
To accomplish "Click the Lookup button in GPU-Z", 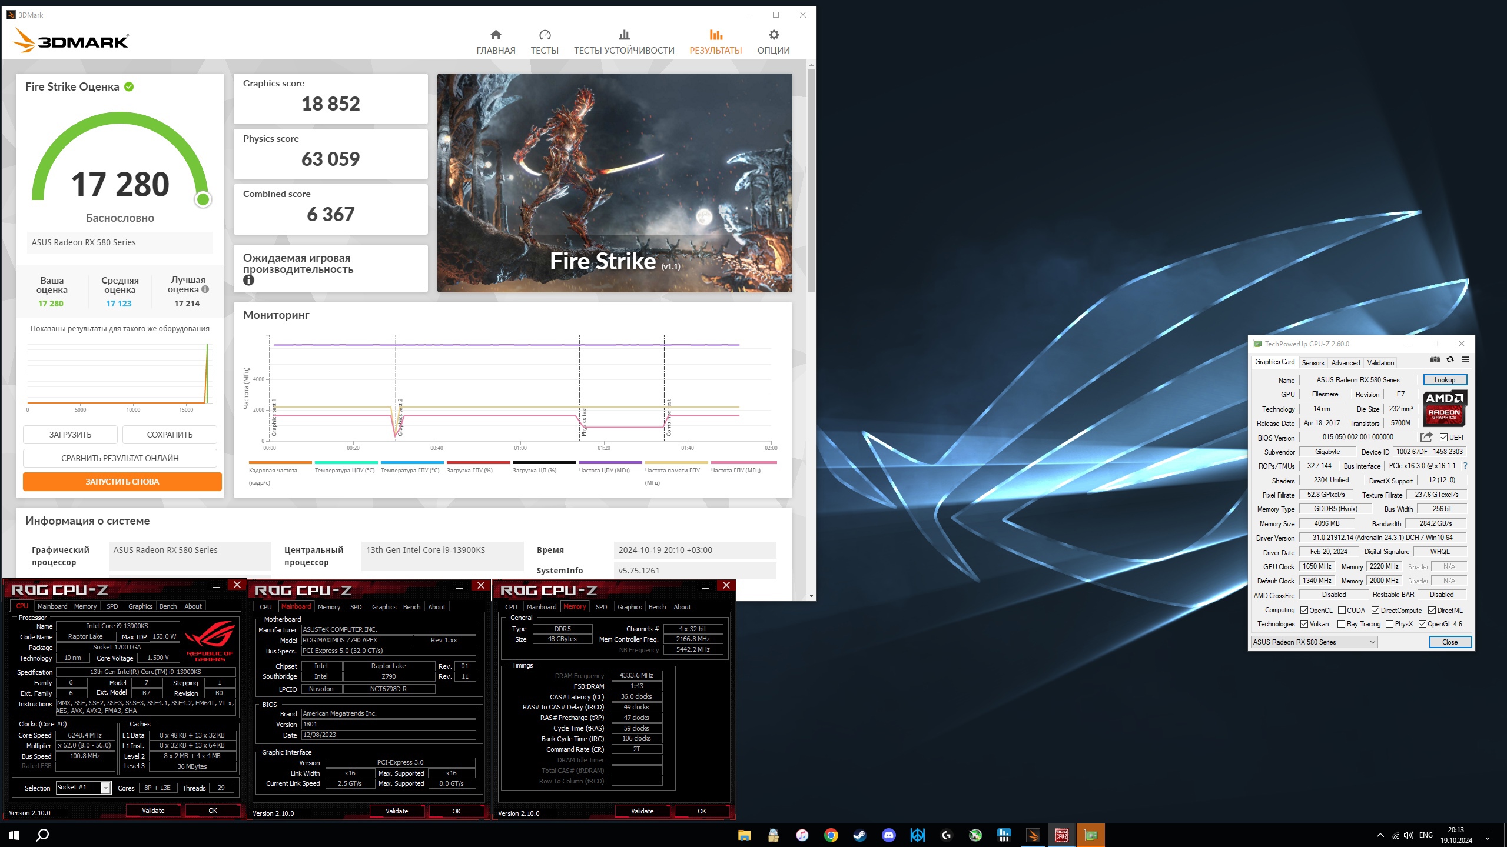I will coord(1445,380).
